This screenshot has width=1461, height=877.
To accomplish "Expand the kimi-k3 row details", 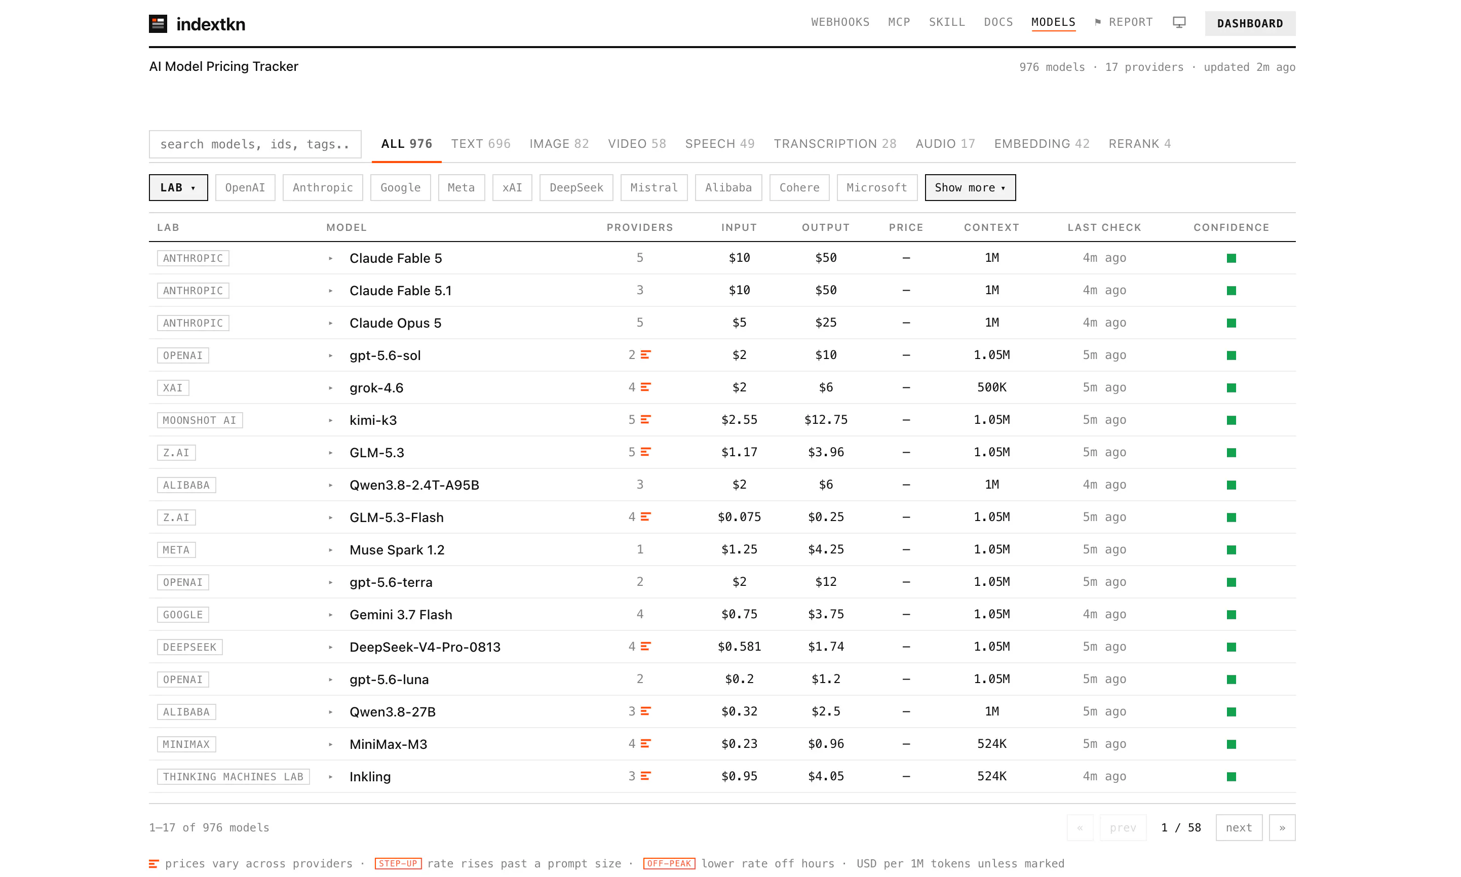I will (330, 420).
